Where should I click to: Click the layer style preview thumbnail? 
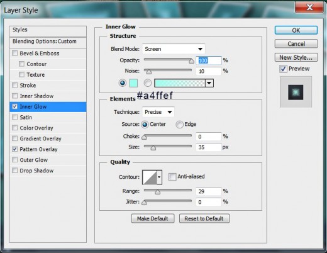[296, 93]
